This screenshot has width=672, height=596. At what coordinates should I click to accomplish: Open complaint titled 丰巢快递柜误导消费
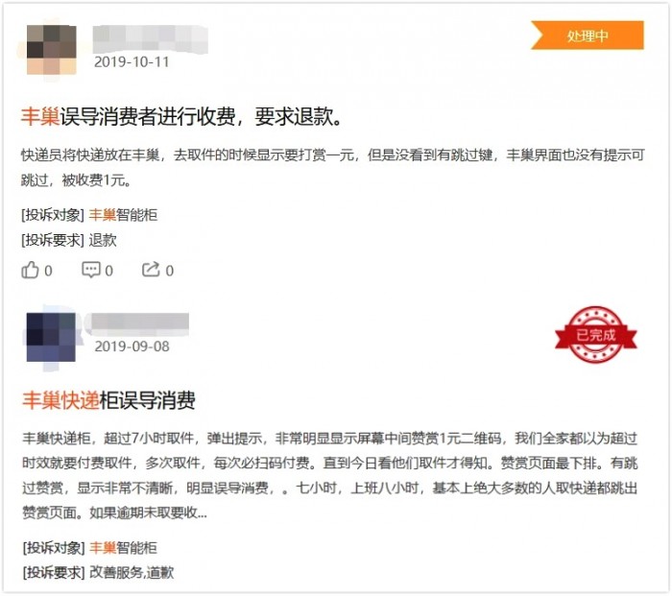[x=108, y=400]
